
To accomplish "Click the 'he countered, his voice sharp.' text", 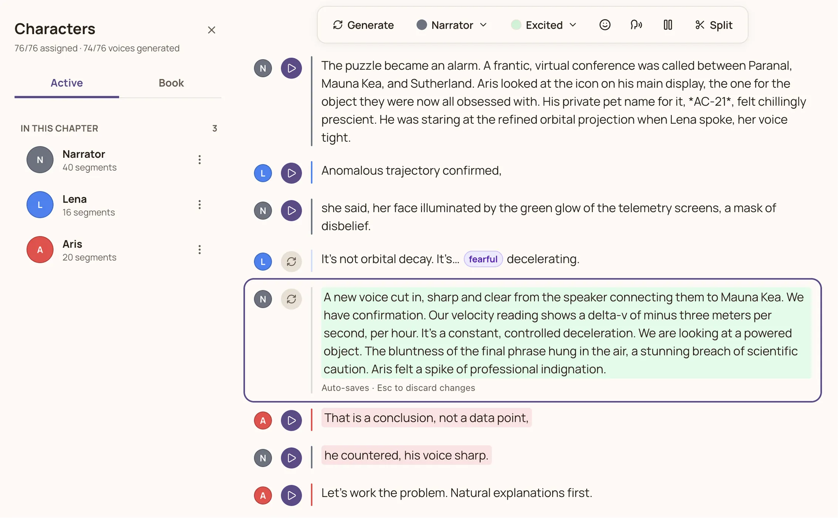I will (x=406, y=455).
